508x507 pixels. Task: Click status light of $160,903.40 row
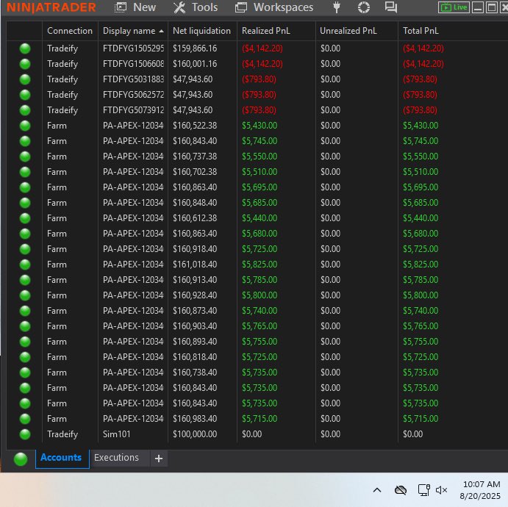click(25, 326)
